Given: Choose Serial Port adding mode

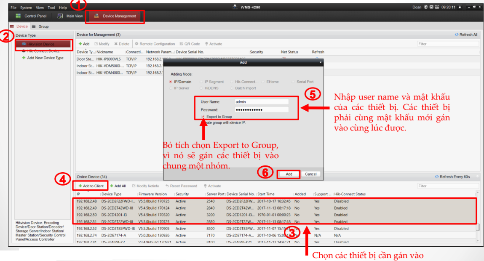Looking at the screenshot, I should pyautogui.click(x=293, y=82).
